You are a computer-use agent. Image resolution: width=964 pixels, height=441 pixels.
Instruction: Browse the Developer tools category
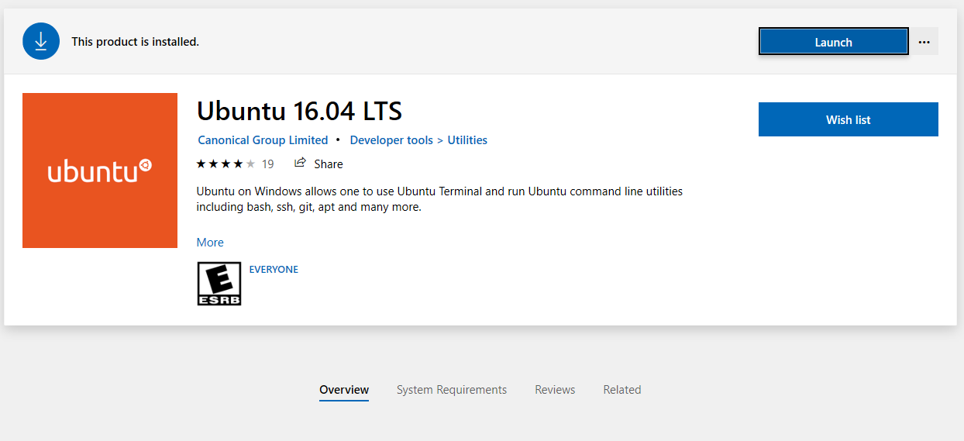[x=391, y=140]
